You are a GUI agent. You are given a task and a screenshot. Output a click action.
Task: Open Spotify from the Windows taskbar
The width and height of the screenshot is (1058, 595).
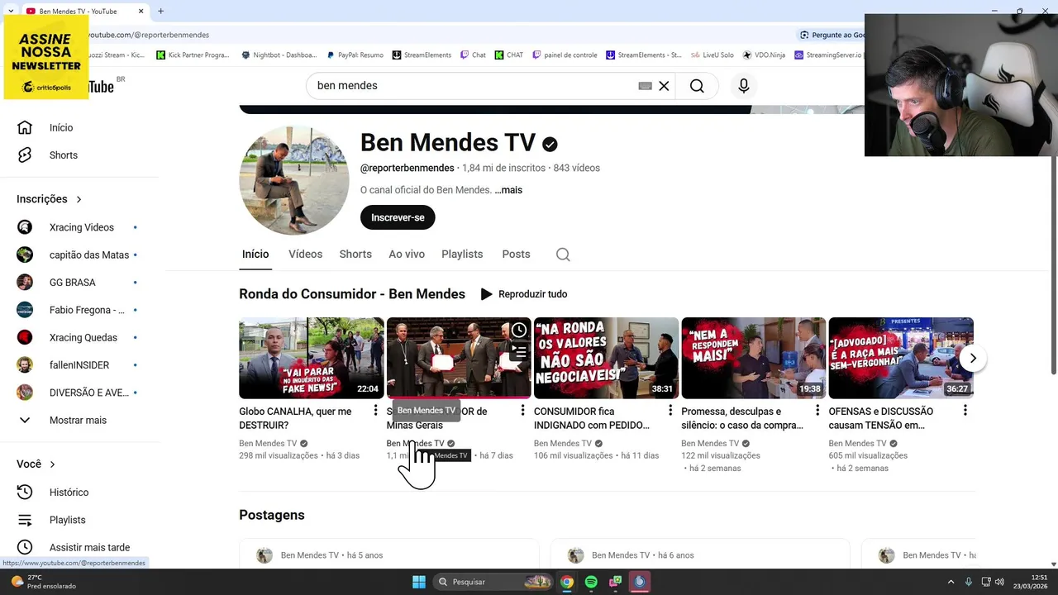(591, 582)
